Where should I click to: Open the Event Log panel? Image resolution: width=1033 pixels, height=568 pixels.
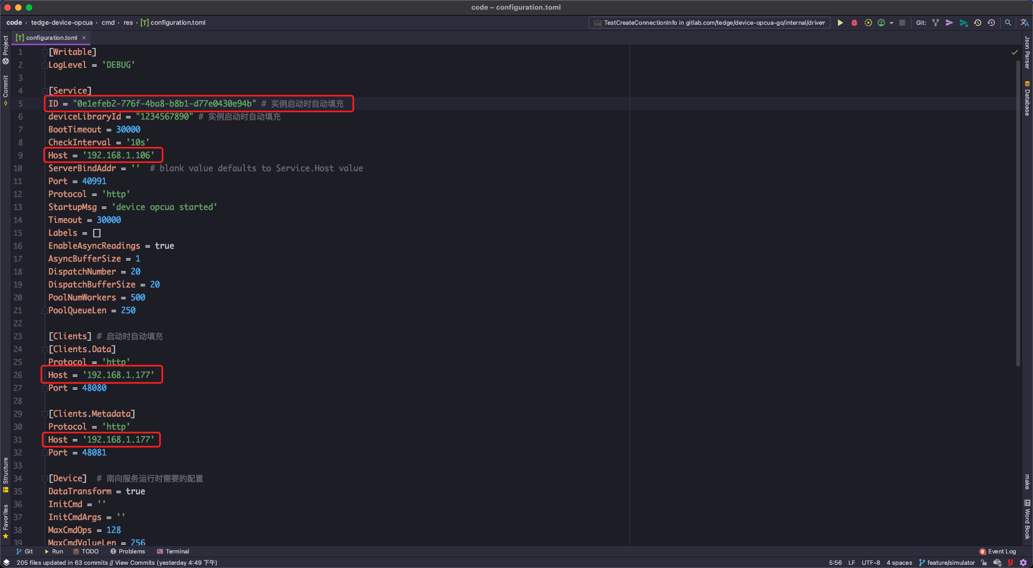(998, 551)
